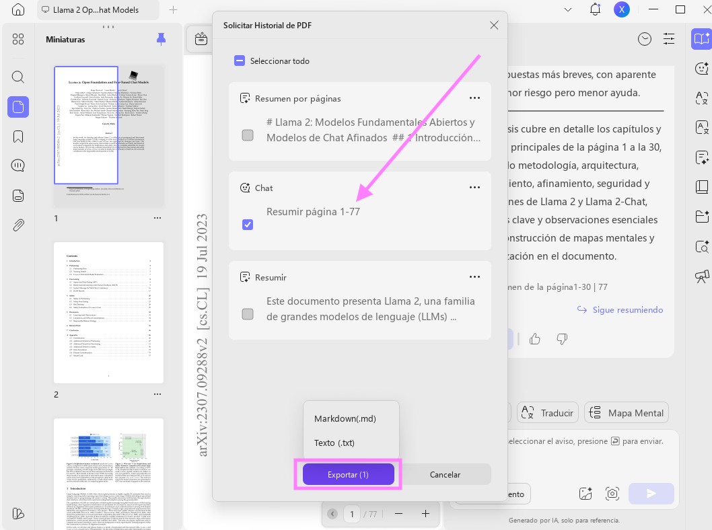Open the layers icon at sidebar bottom
Screen dimensions: 712x530
click(18, 514)
